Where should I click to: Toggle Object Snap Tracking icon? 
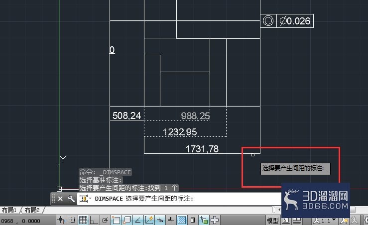(x=138, y=221)
